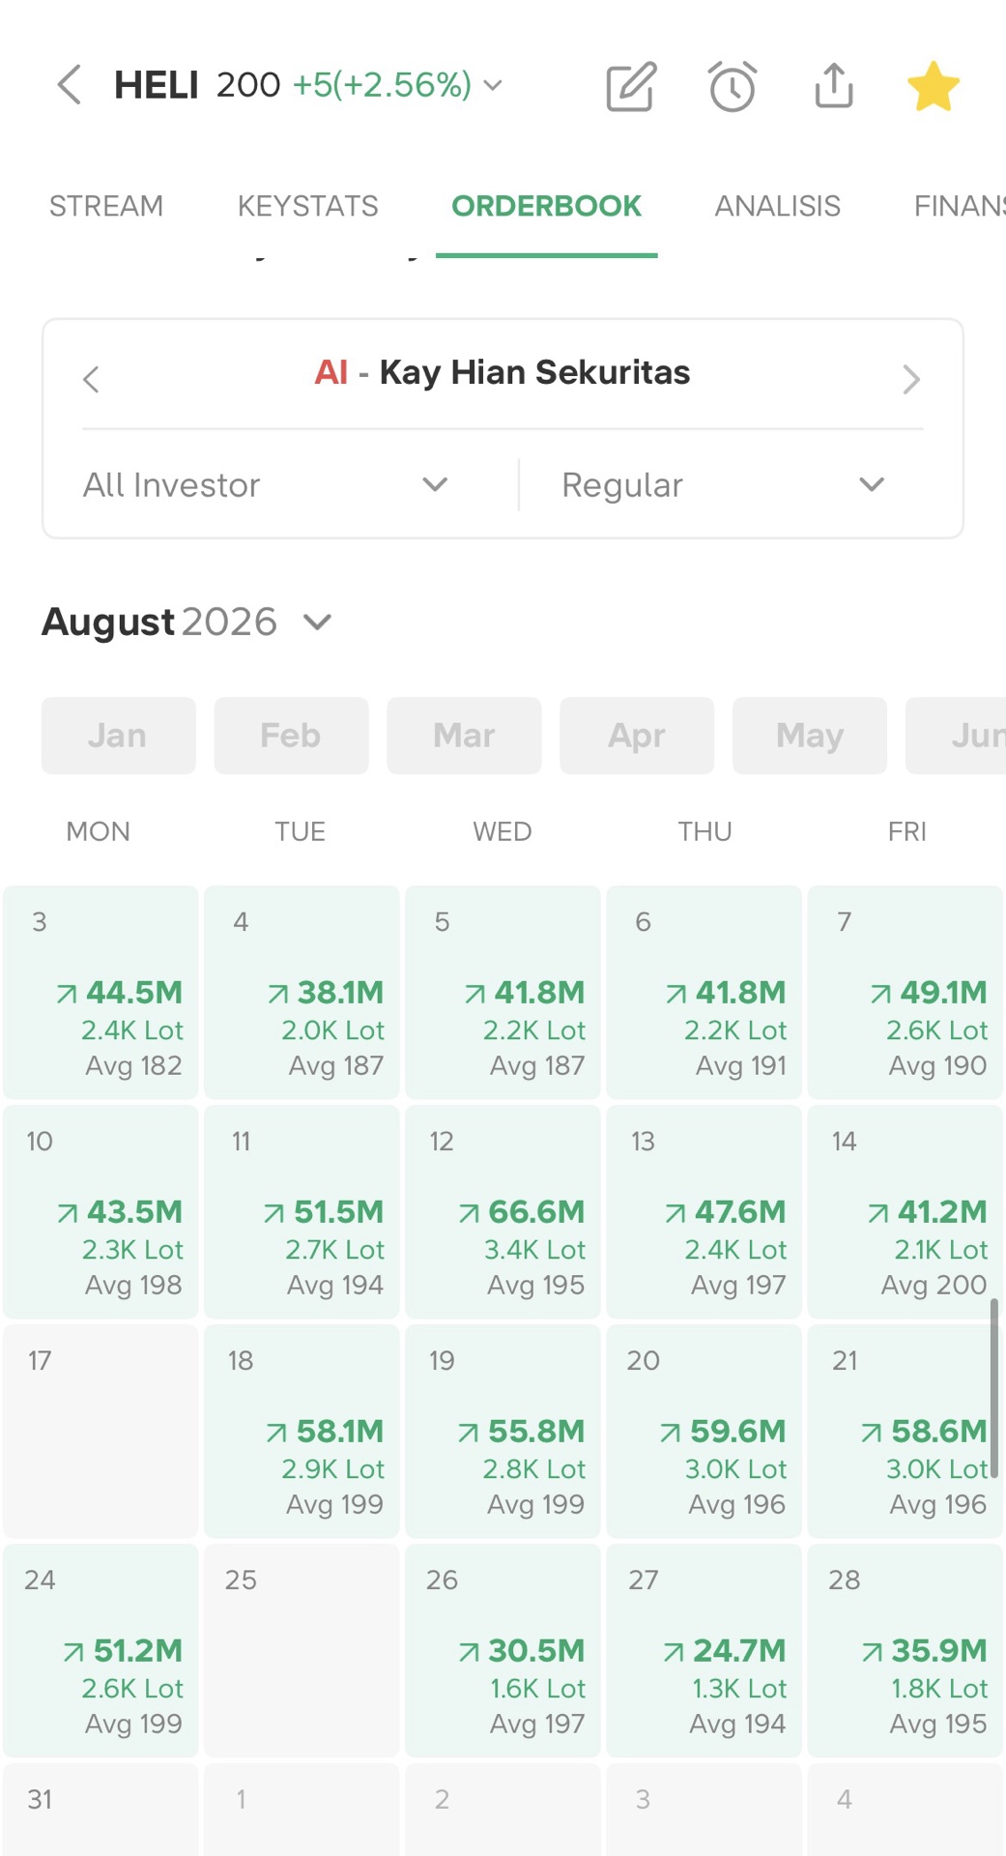Tap the FRI column header
1006x1856 pixels.
tap(906, 831)
